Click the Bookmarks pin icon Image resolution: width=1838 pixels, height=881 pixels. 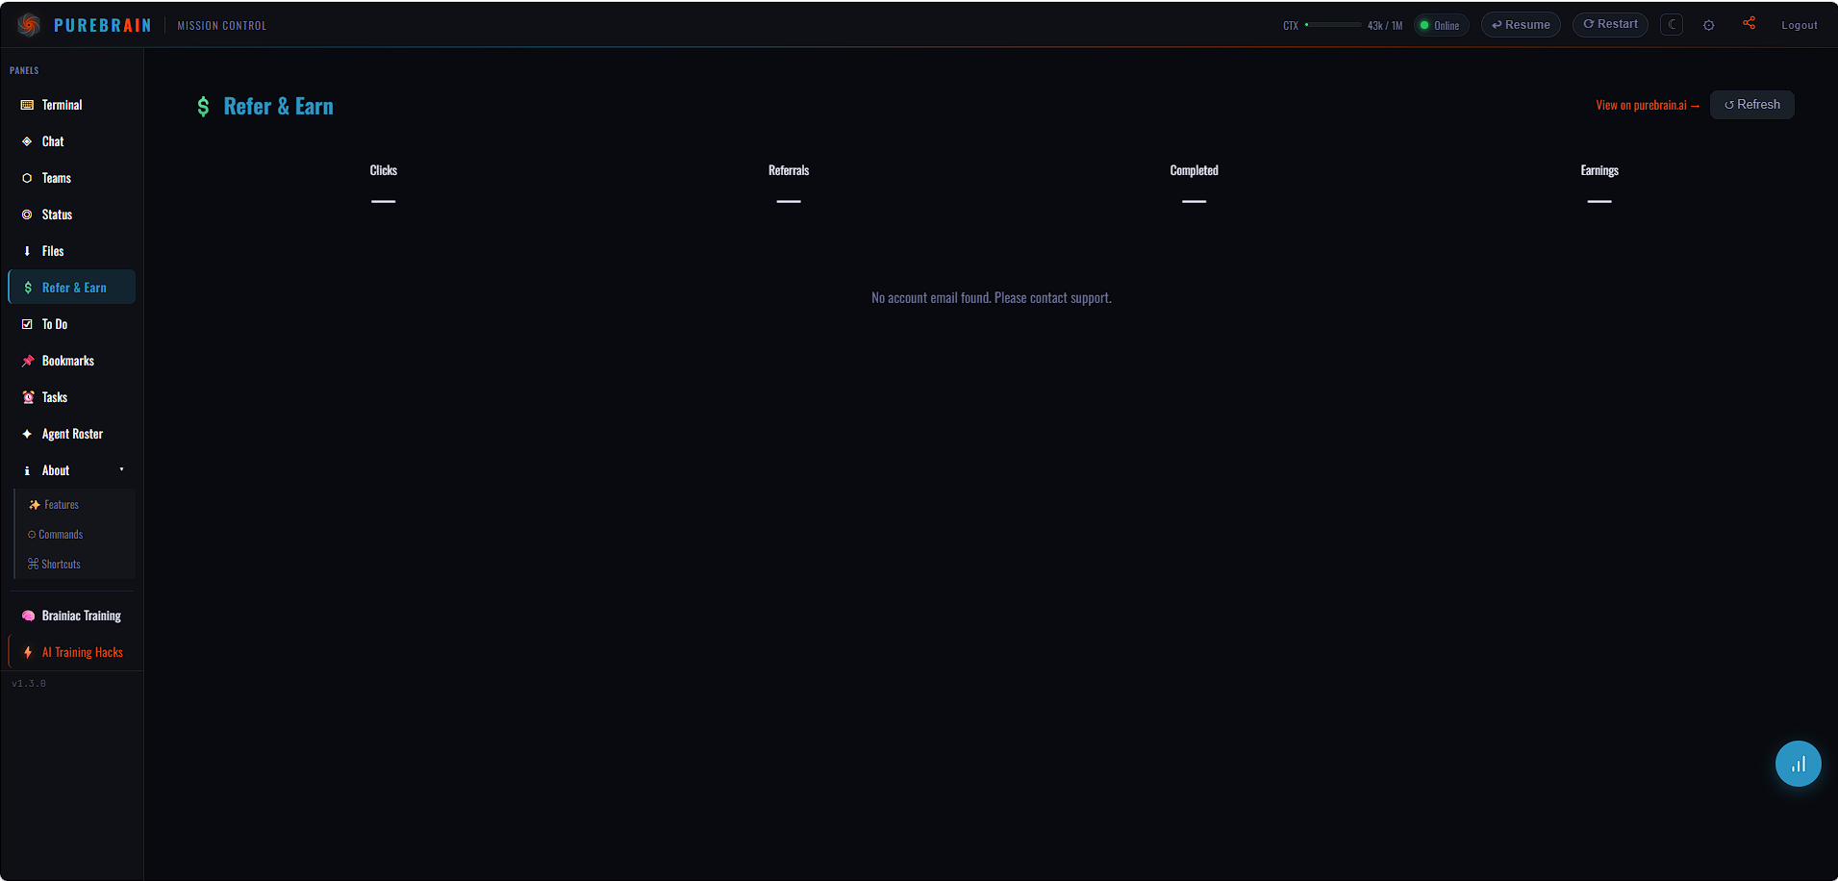tap(28, 361)
